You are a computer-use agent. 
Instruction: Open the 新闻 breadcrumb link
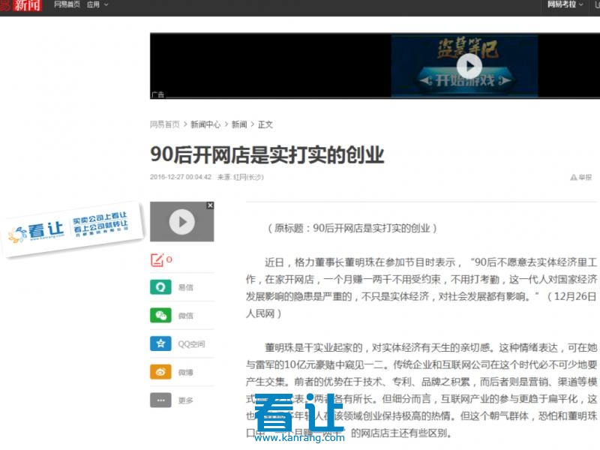(x=238, y=124)
